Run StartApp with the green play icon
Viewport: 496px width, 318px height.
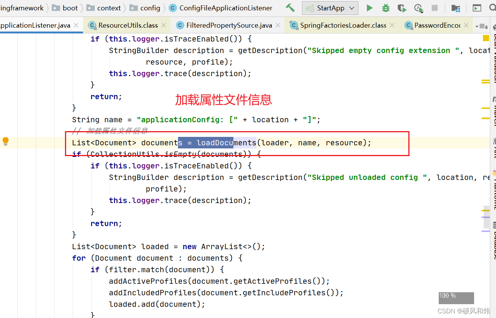370,8
